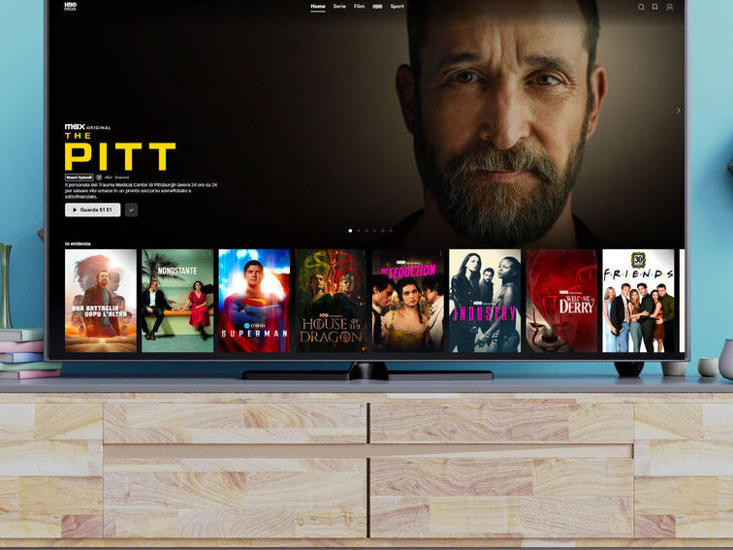This screenshot has width=733, height=550.
Task: Open The Seduction series poster
Action: [x=408, y=301]
